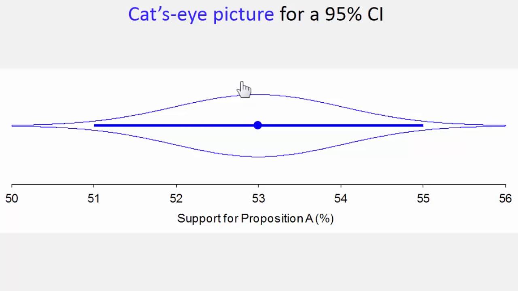Click the blue point estimate dot
Image resolution: width=518 pixels, height=291 pixels.
tap(258, 125)
